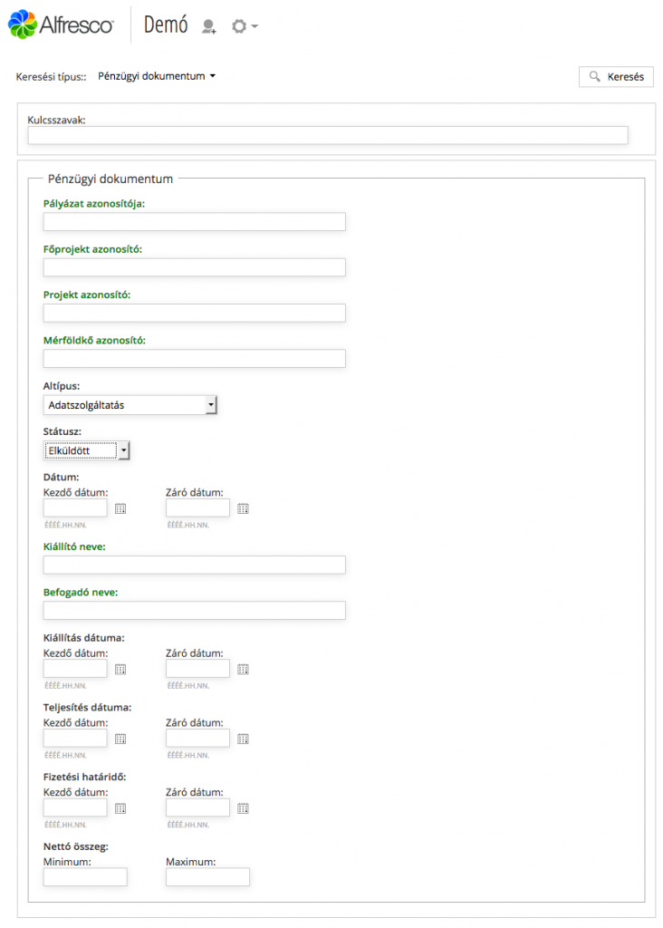The image size is (663, 928).
Task: Open the add user icon beside Demó
Action: [208, 26]
